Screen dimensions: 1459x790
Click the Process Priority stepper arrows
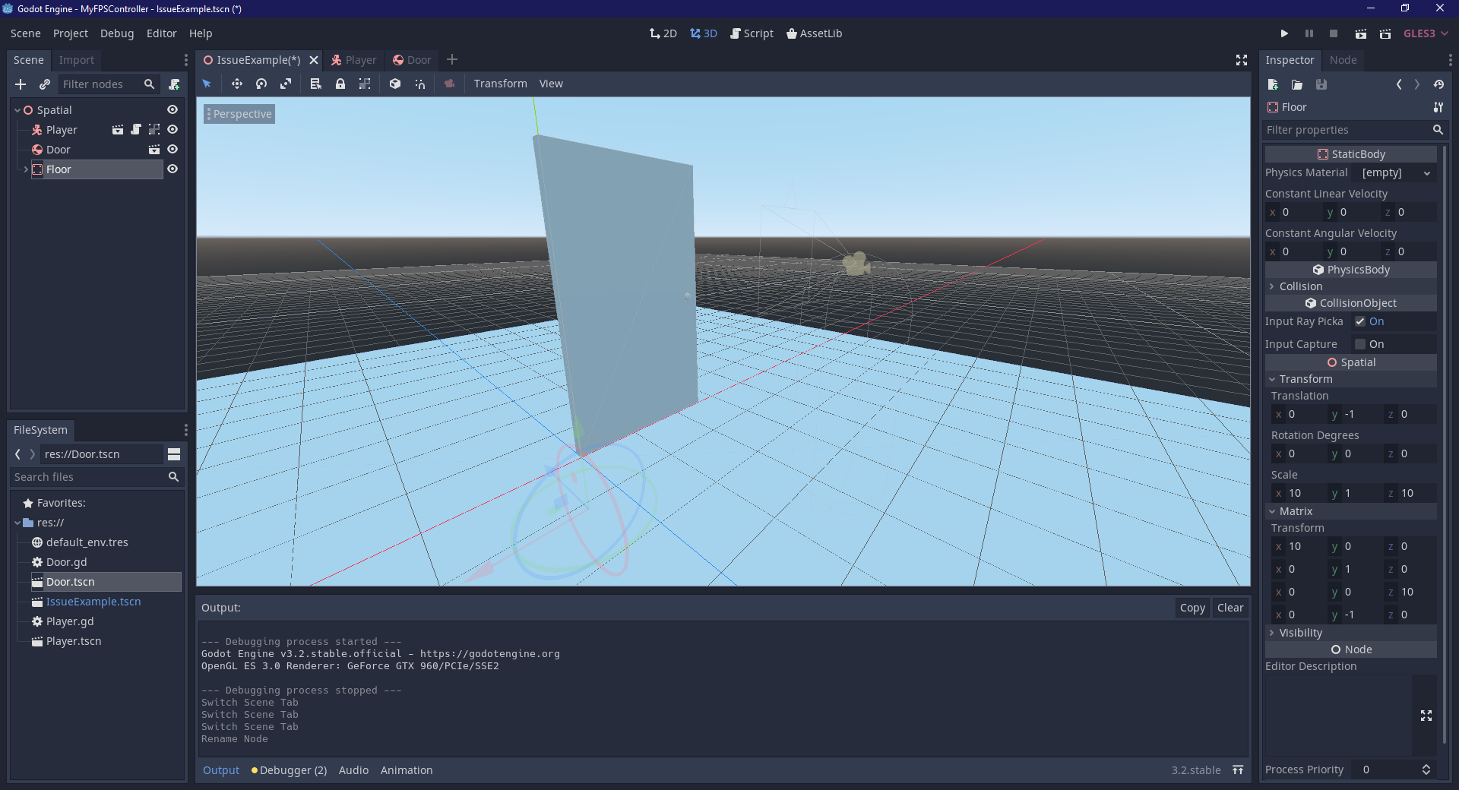[1426, 769]
